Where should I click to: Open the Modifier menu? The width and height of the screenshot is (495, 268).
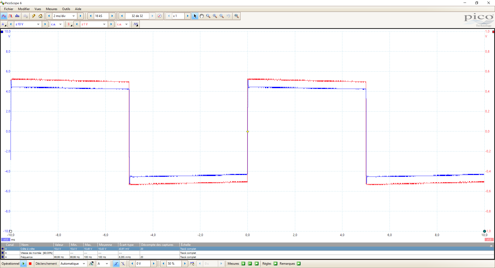(x=24, y=9)
